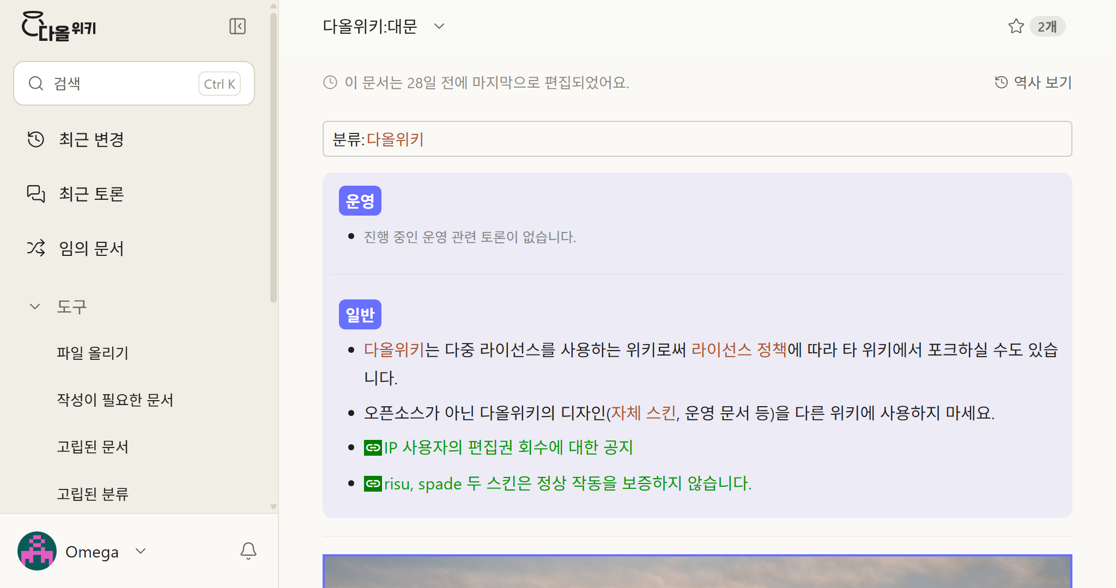Collapse the 도구 section chevron

point(35,307)
